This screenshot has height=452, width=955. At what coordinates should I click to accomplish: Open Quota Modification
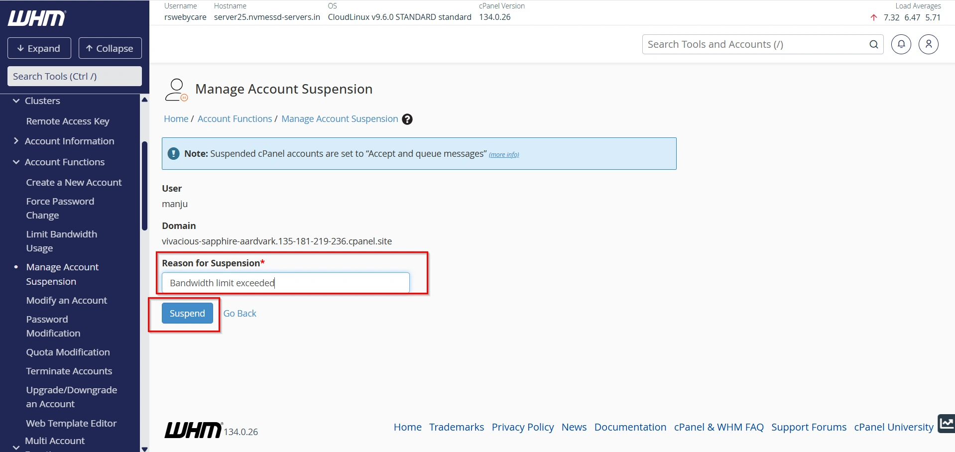pos(68,352)
